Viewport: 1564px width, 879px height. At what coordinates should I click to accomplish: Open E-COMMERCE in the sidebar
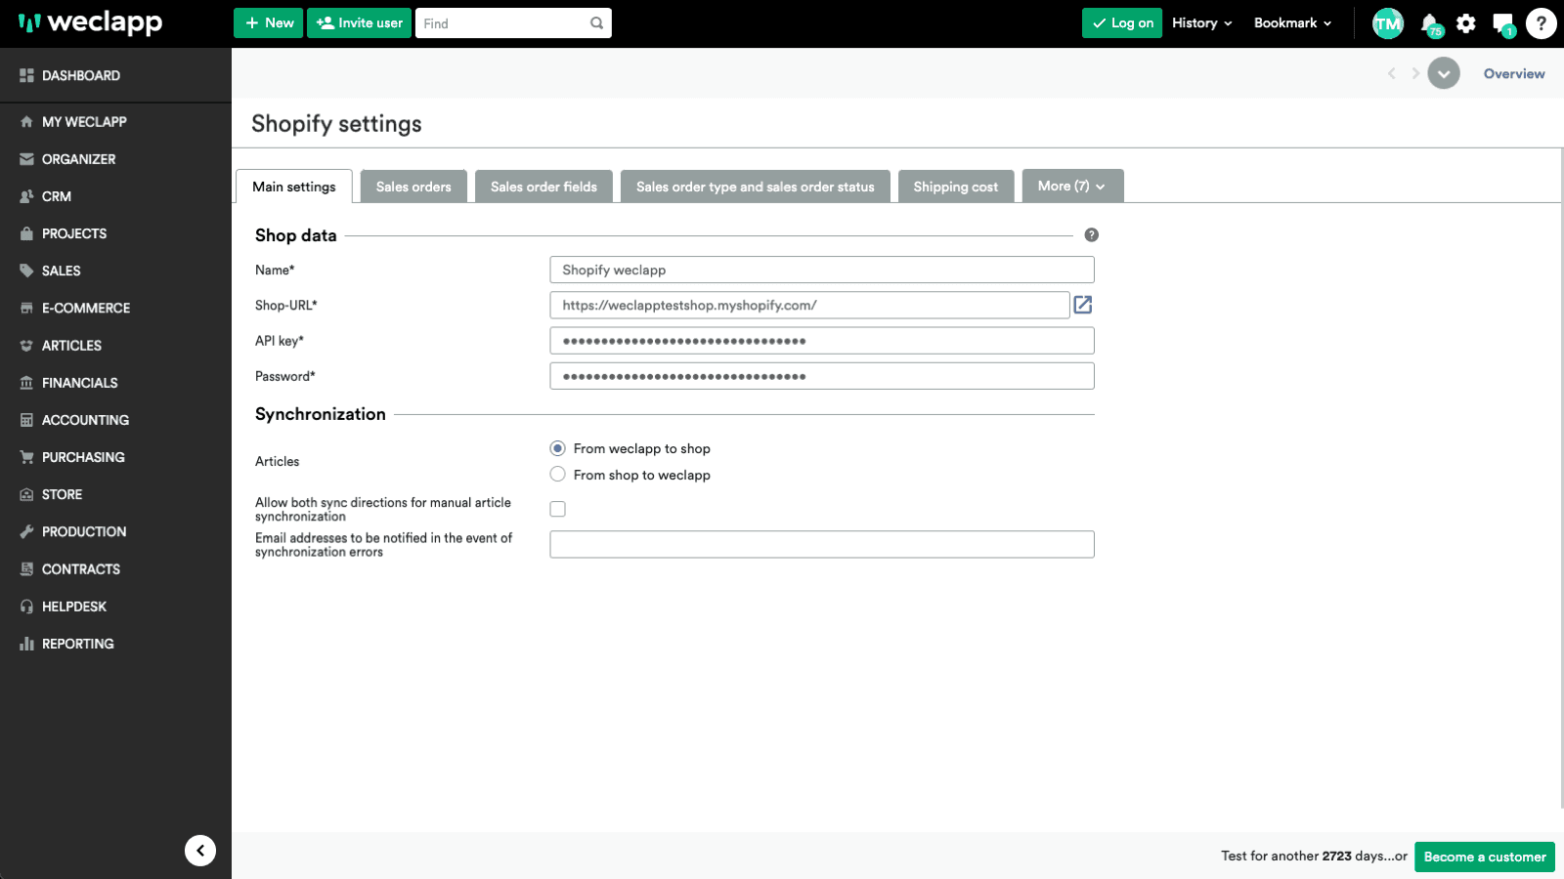(x=86, y=309)
